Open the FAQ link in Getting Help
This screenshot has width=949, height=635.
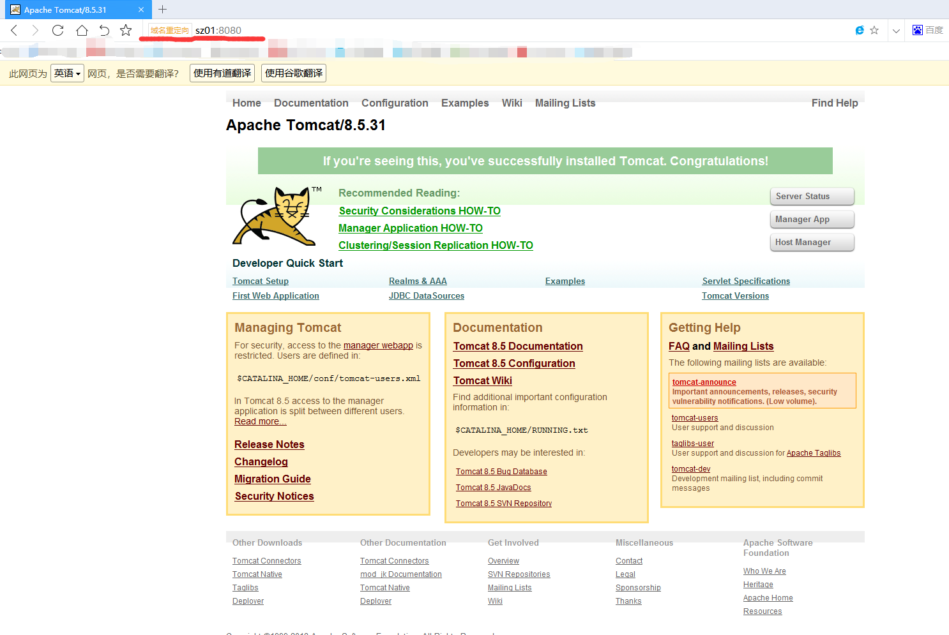679,346
